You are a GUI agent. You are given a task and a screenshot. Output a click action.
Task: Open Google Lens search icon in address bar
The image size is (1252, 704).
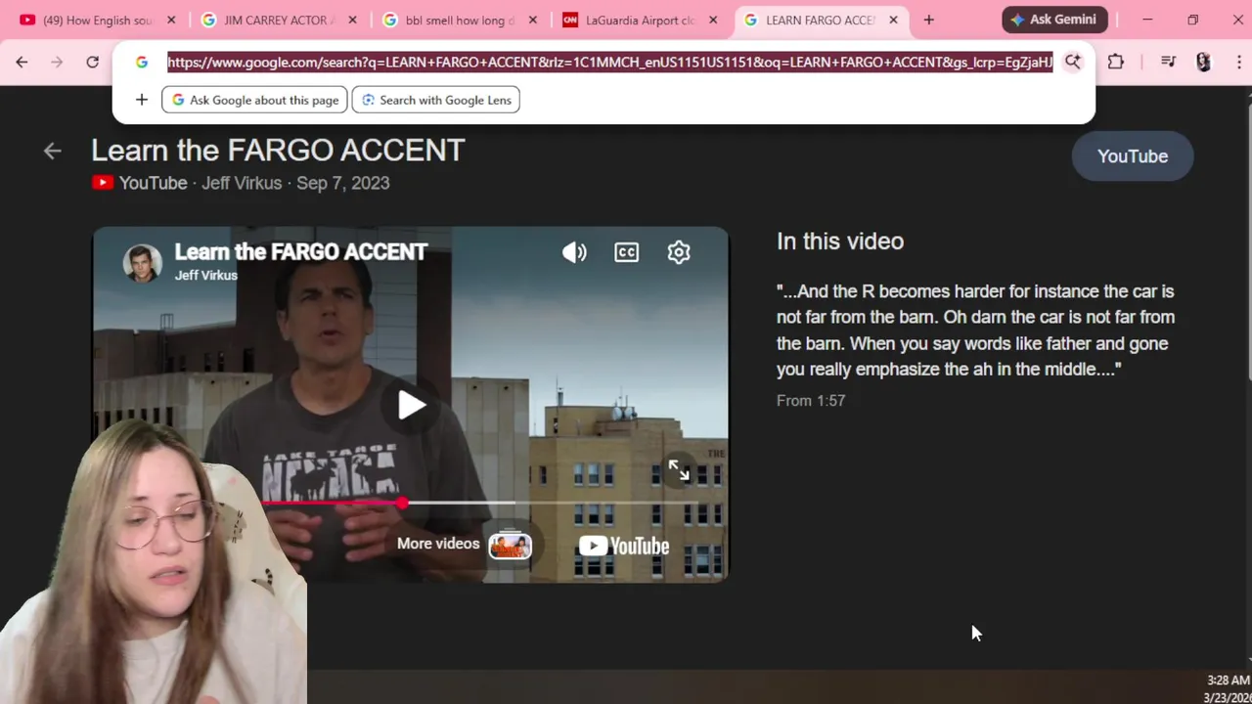[x=1073, y=62]
